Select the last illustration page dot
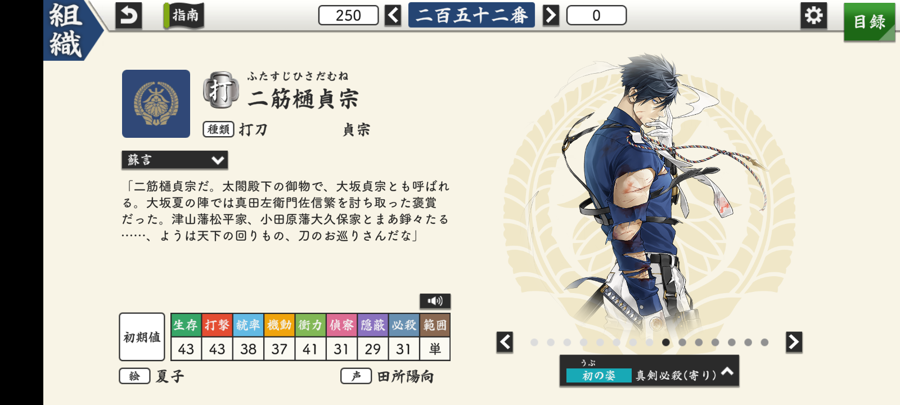This screenshot has width=900, height=405. (764, 342)
